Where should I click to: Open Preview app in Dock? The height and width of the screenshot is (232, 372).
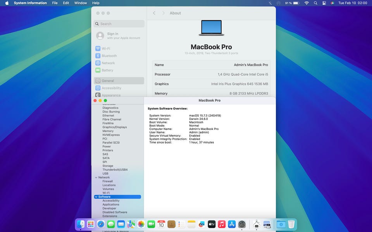267,224
